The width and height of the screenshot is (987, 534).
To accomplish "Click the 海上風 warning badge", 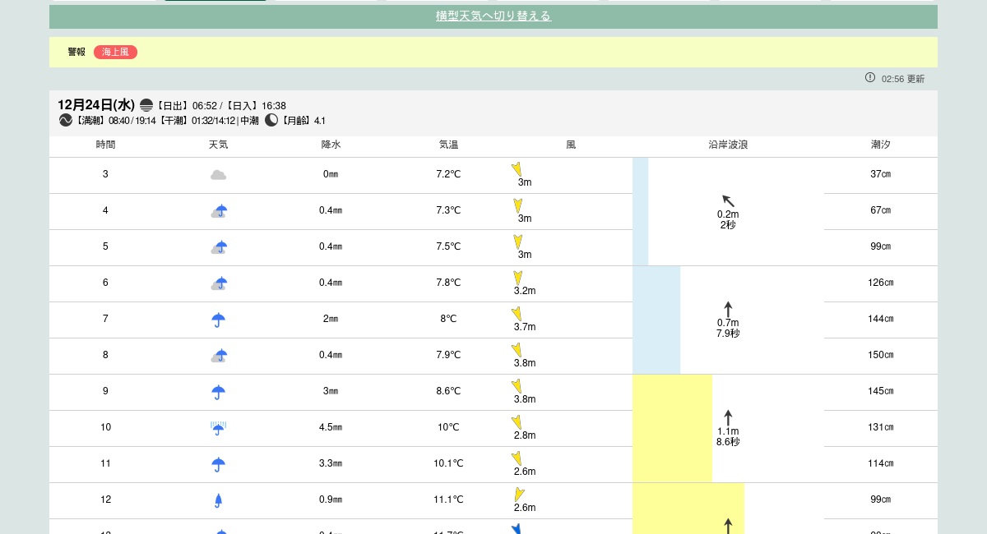I will [115, 52].
